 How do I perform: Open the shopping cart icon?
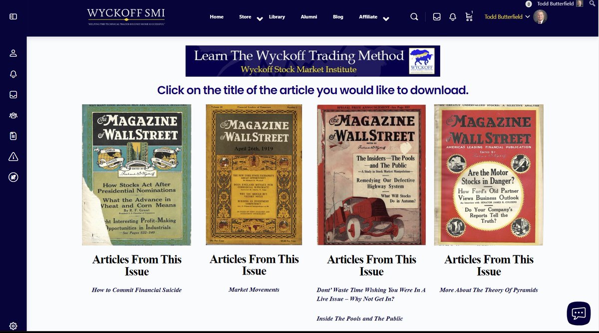pyautogui.click(x=469, y=16)
